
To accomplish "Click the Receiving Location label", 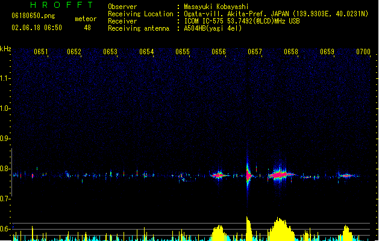I will pyautogui.click(x=140, y=14).
